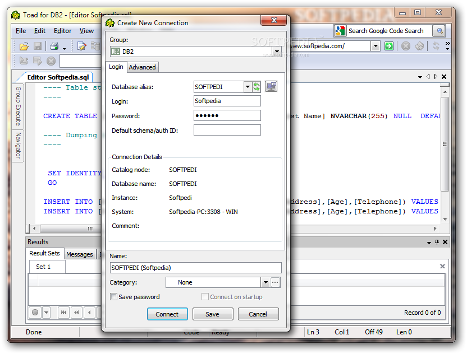The height and width of the screenshot is (354, 467).
Task: Open the Edit menu
Action: tap(40, 31)
